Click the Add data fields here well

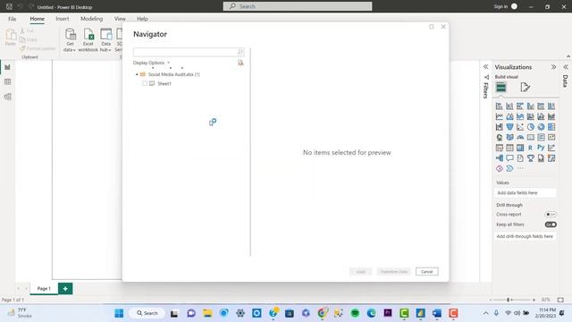[525, 193]
